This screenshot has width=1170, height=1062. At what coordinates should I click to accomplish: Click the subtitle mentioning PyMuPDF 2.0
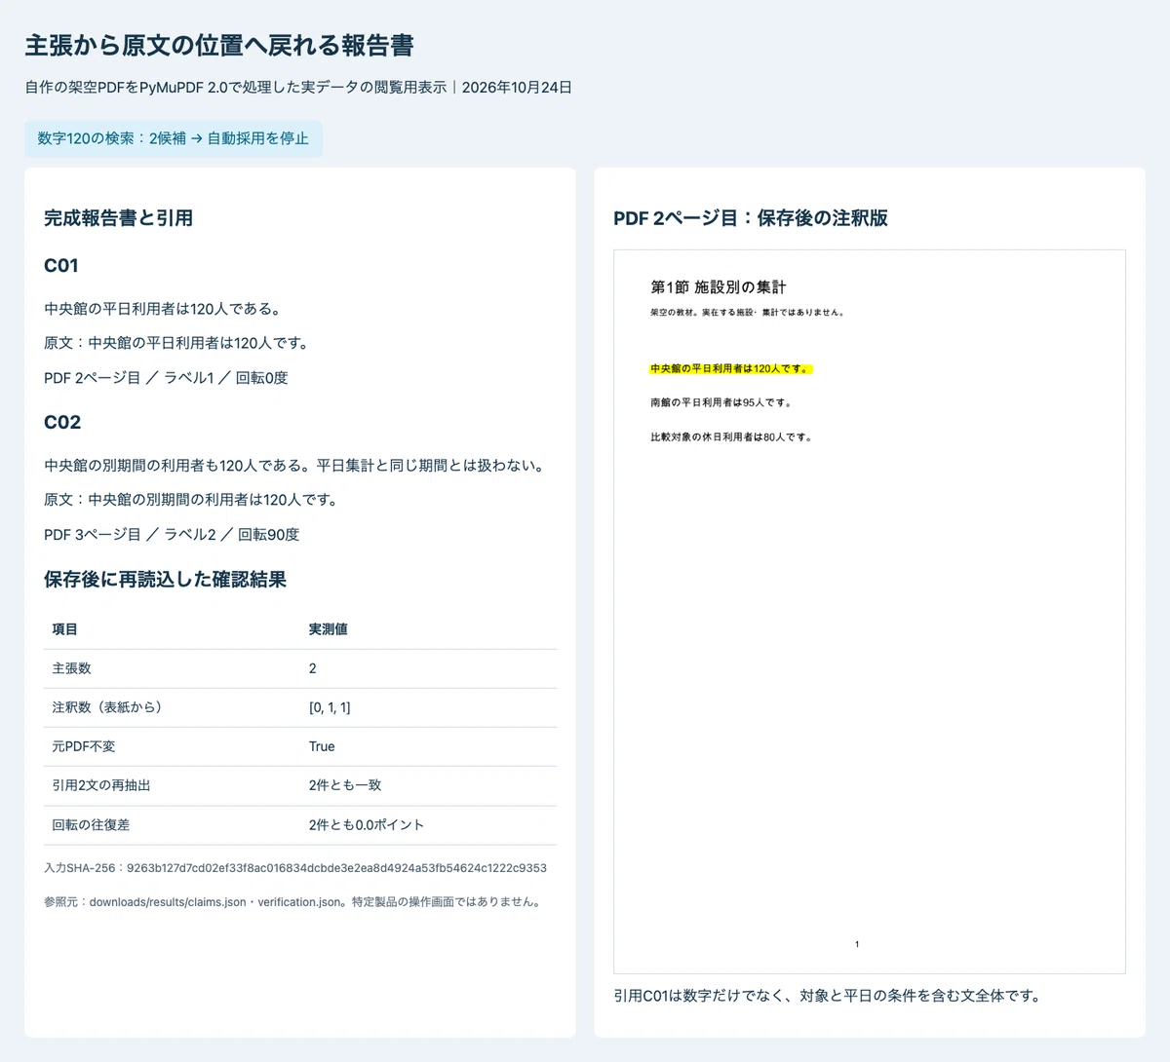tap(298, 88)
